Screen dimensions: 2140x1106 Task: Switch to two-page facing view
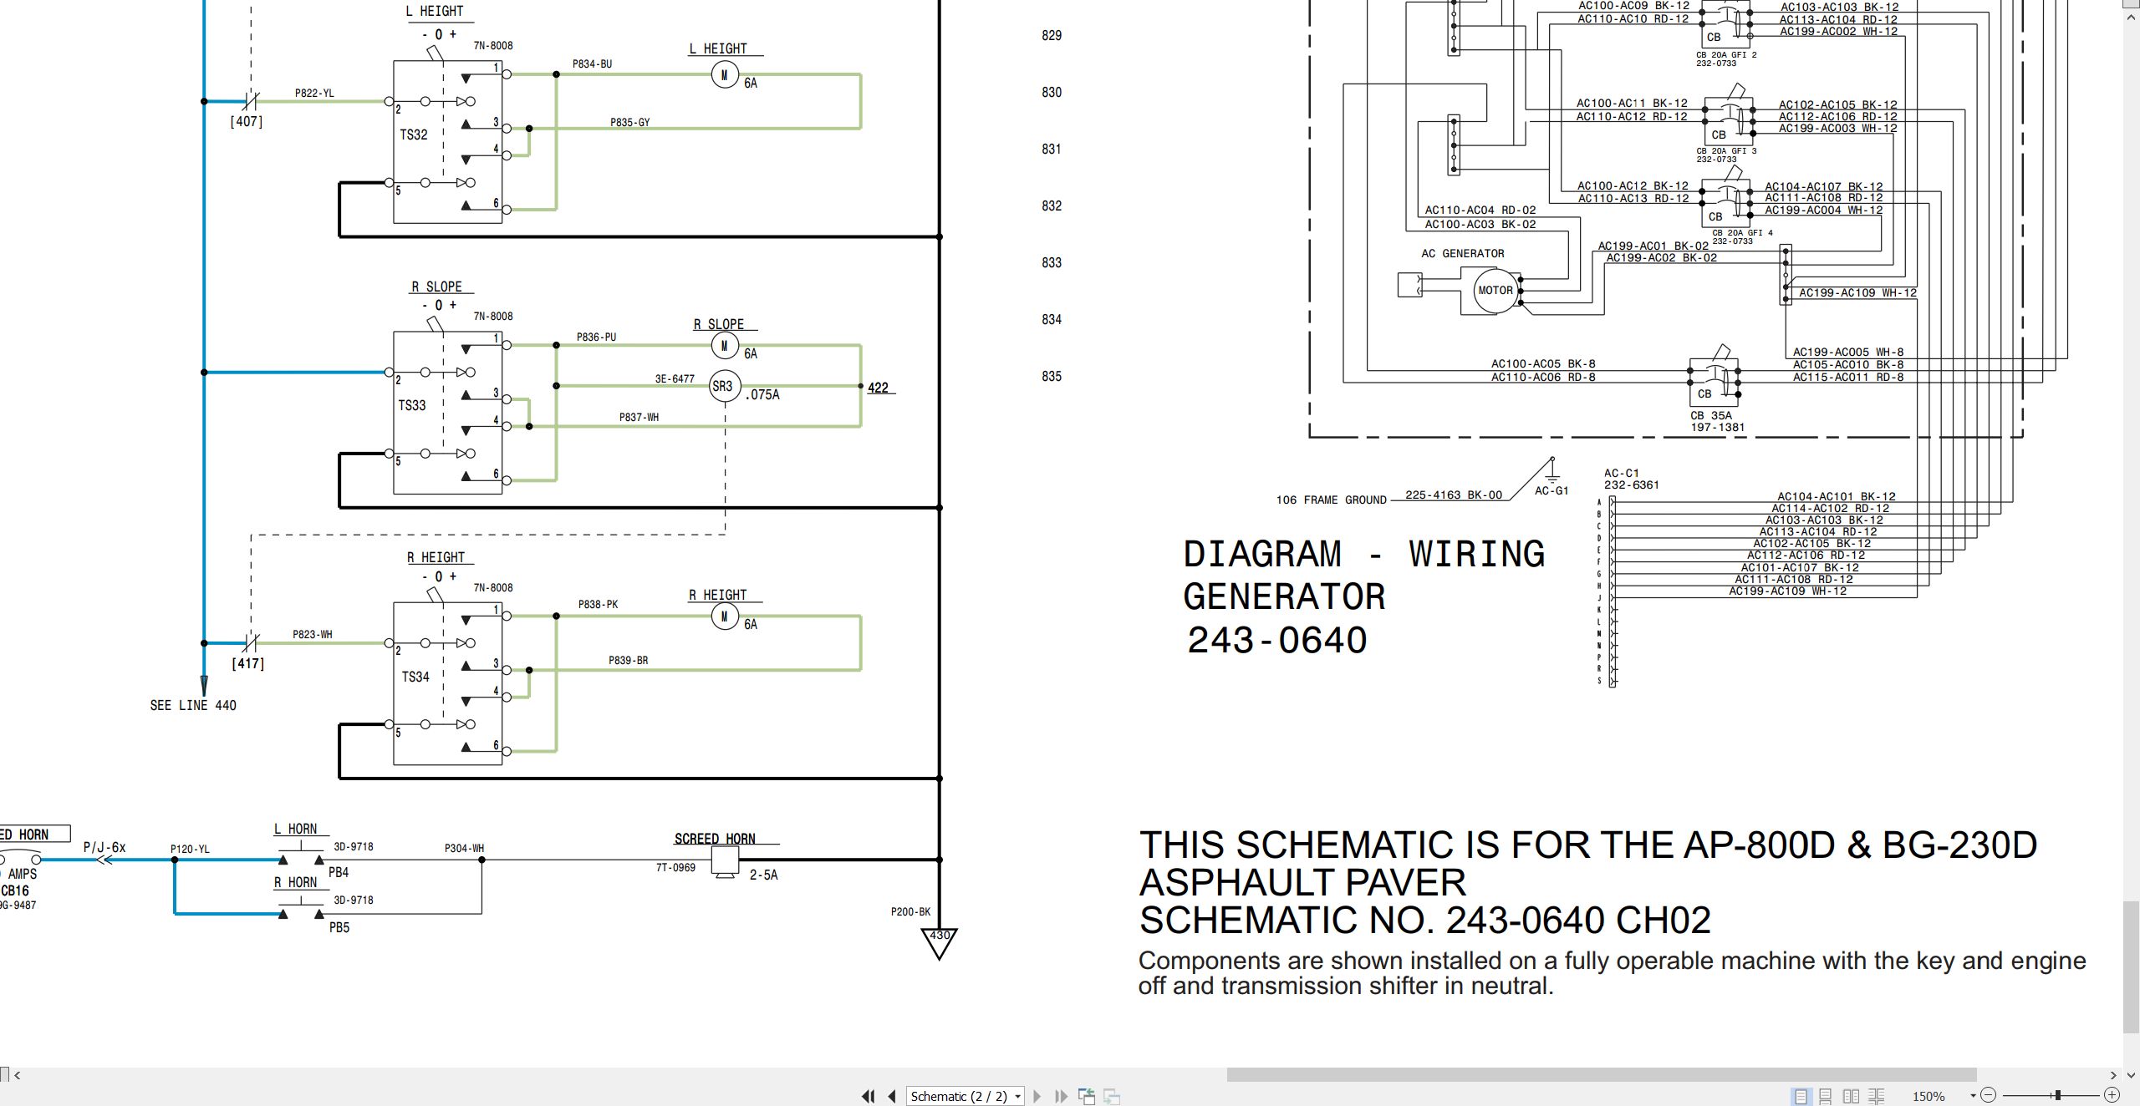pos(1851,1096)
